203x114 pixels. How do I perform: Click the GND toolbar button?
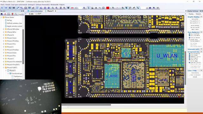(6, 8)
